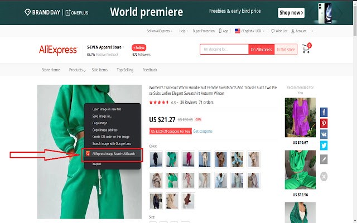The image size is (357, 223).
Task: Click the 71 orders text
Action: coord(206,103)
